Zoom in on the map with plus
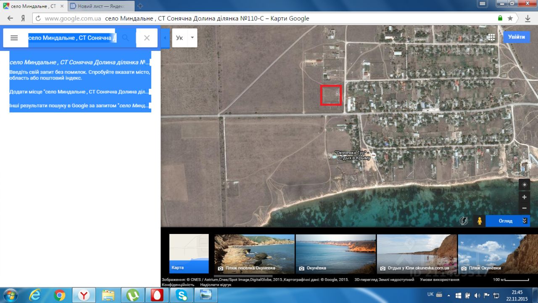This screenshot has height=303, width=538. tap(524, 197)
